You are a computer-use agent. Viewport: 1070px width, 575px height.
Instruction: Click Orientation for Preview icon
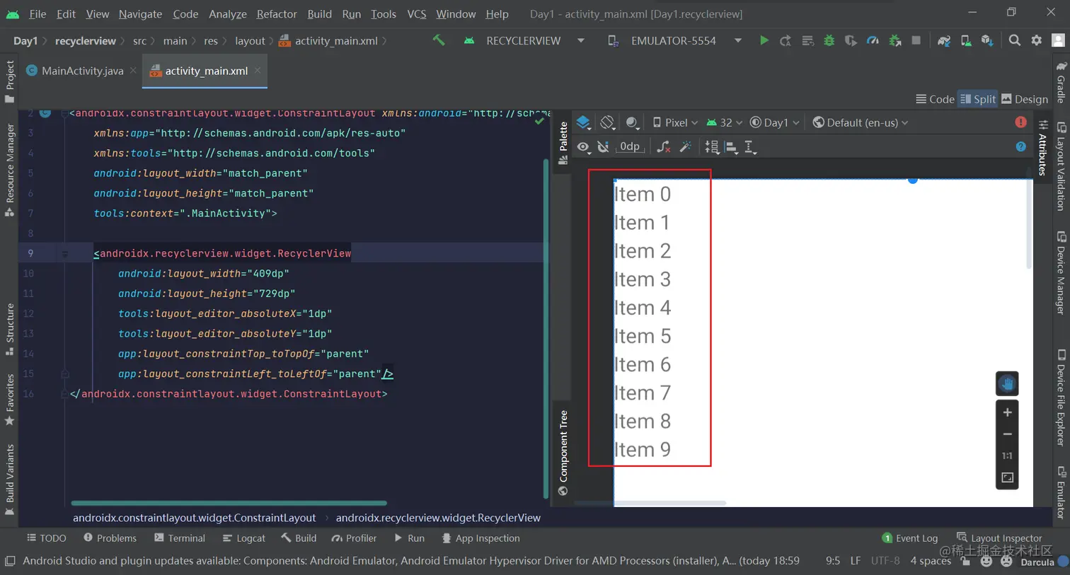(607, 122)
